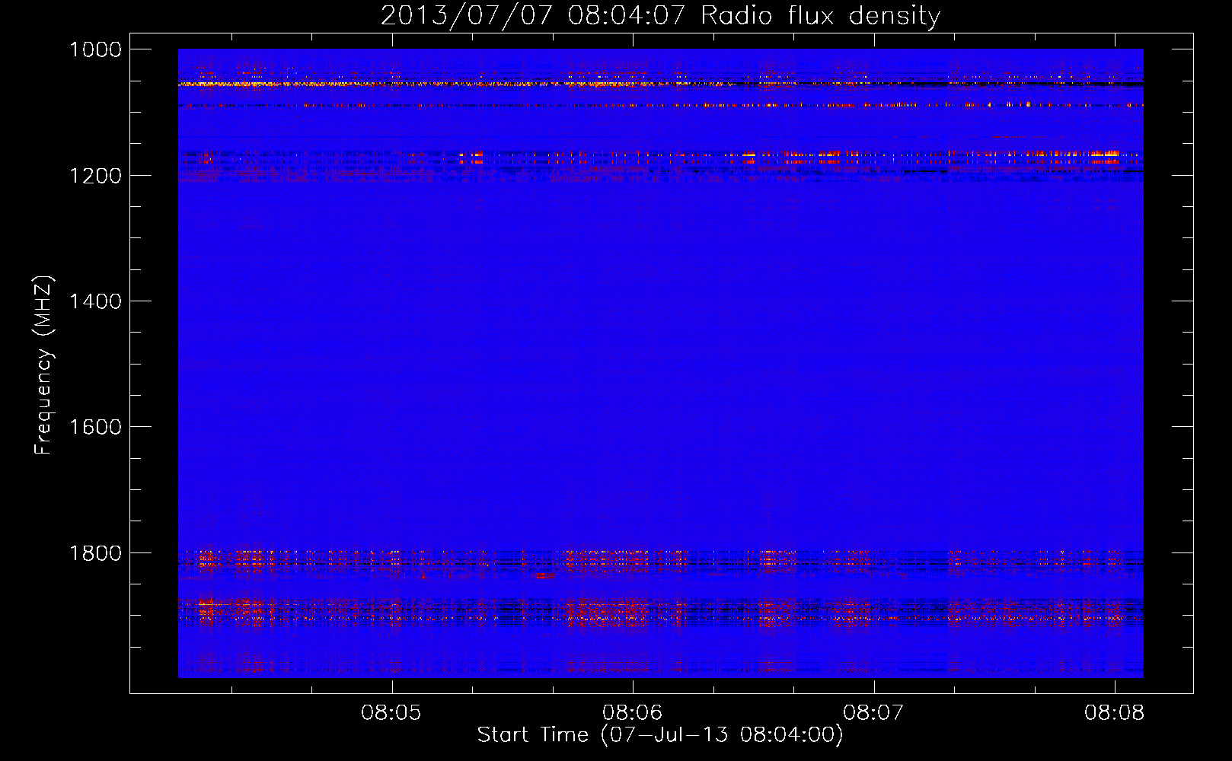Select the 08:07 time axis label
This screenshot has width=1232, height=761.
(x=873, y=713)
